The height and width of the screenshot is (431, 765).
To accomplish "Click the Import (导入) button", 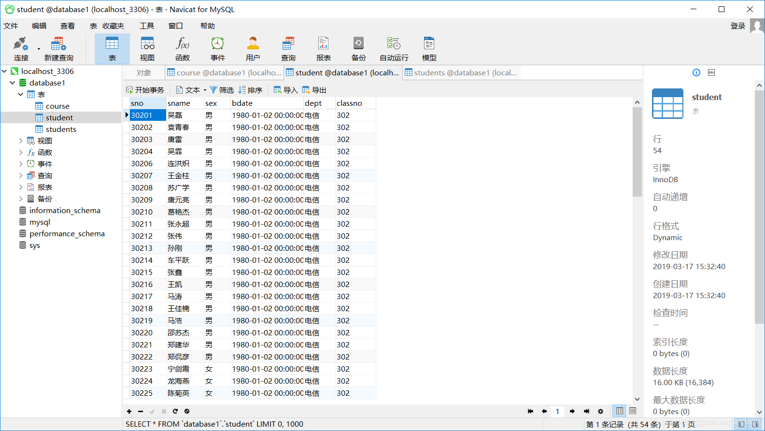I will click(x=285, y=90).
